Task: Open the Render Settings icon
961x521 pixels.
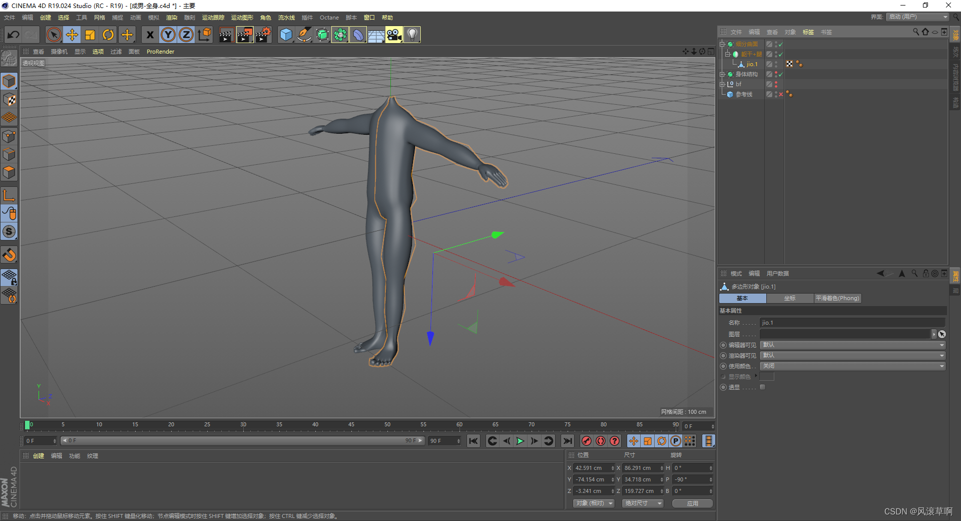Action: click(264, 35)
